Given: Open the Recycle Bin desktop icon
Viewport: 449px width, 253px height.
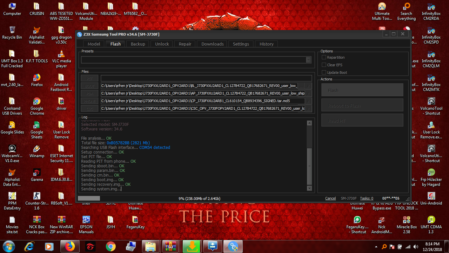Looking at the screenshot, I should [12, 33].
